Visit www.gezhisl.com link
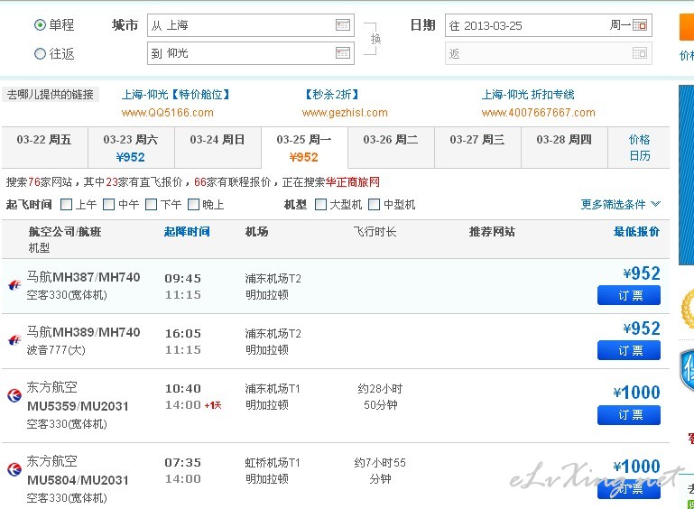Screen dimensions: 694x509 (345, 113)
